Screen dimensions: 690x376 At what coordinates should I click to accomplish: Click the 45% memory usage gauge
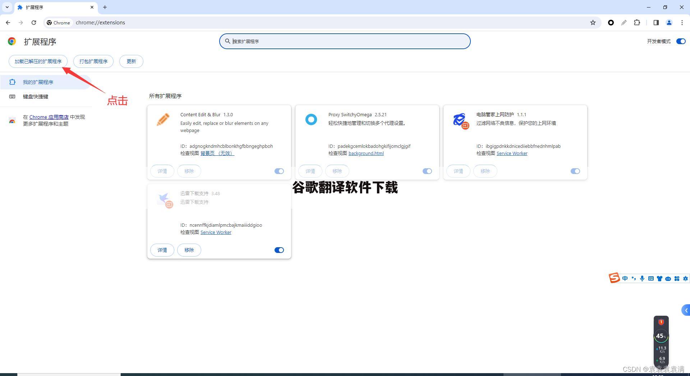(x=661, y=336)
